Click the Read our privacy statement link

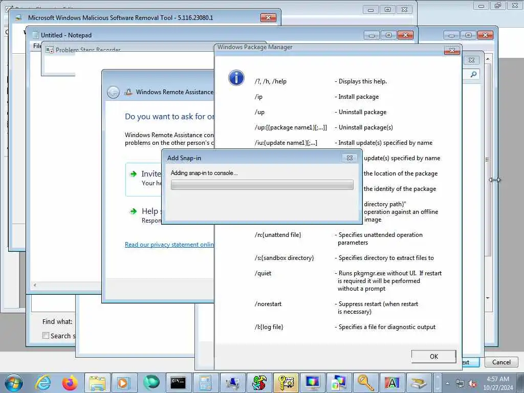[x=169, y=245]
